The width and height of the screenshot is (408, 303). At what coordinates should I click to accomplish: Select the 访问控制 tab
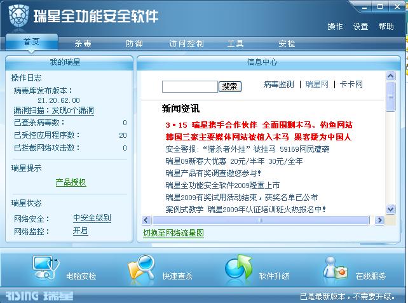pyautogui.click(x=187, y=43)
